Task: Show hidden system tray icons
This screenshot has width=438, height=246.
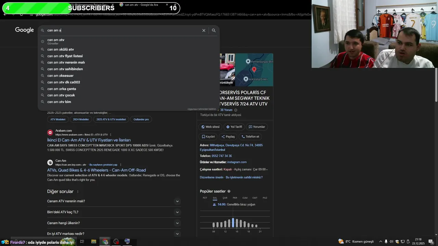Action: point(381,242)
